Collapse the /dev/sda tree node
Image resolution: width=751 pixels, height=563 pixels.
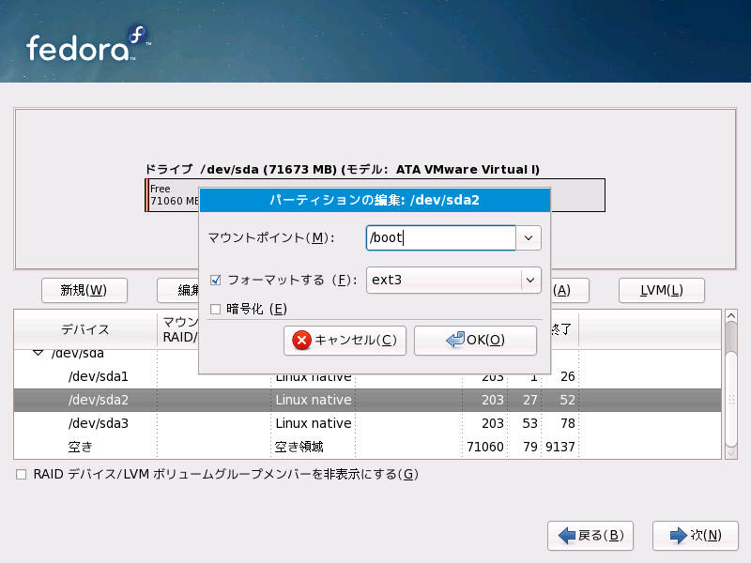pos(38,354)
